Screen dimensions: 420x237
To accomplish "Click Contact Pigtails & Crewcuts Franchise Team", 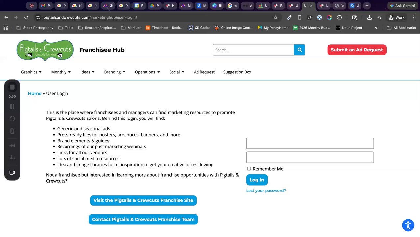I will tap(143, 219).
